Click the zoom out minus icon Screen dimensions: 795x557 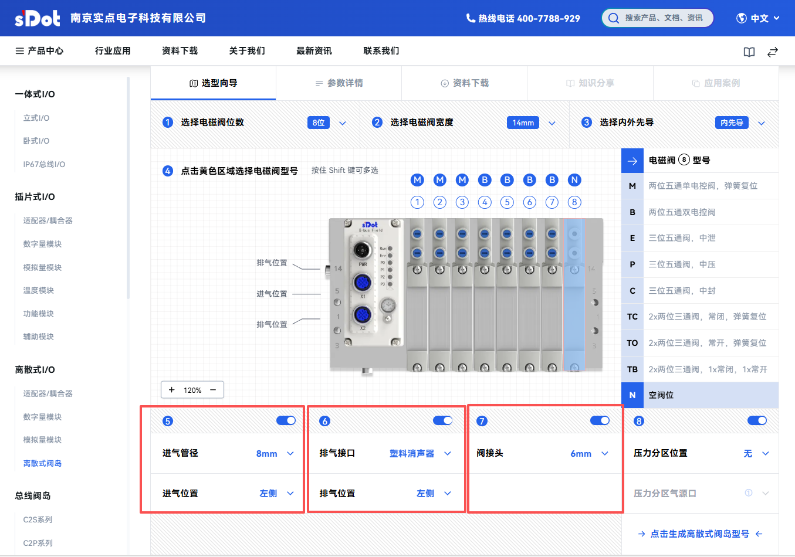(213, 390)
